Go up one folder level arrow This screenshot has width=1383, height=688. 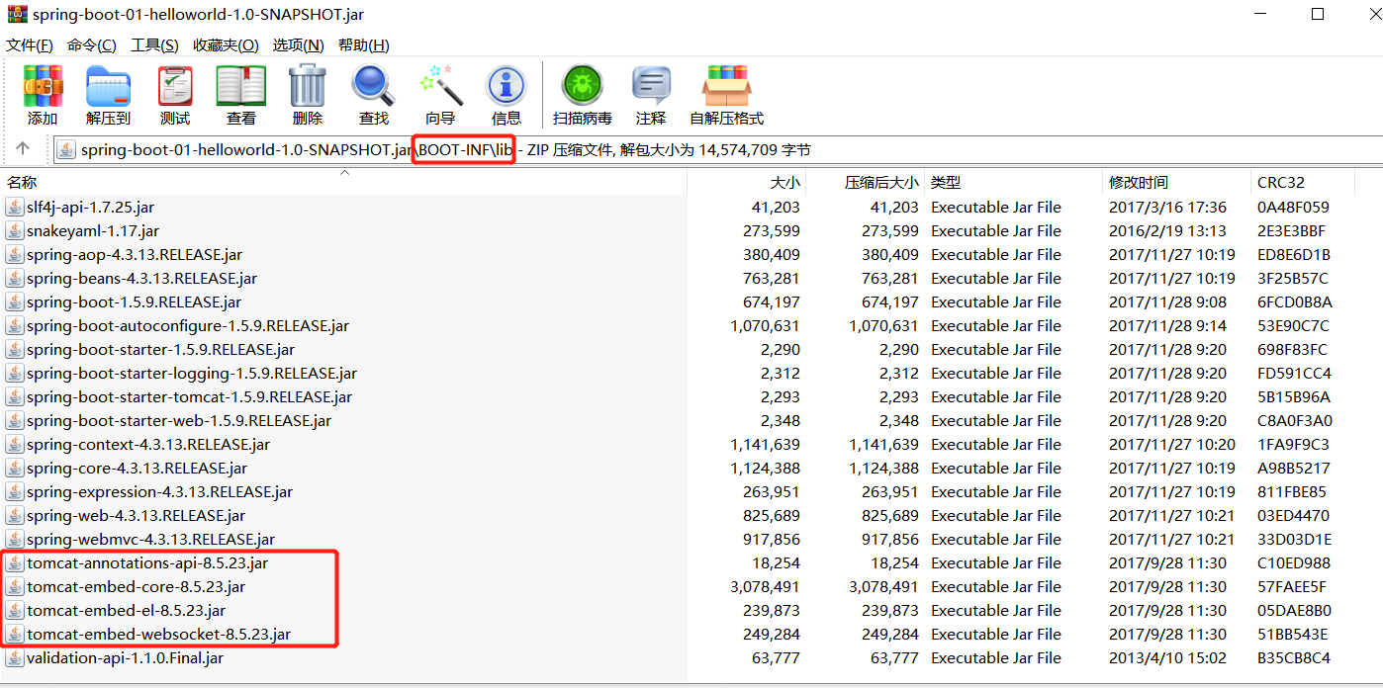pos(23,149)
